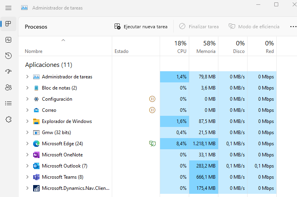Open the Services sidebar puzzle icon
Image resolution: width=297 pixels, height=197 pixels.
[8, 119]
